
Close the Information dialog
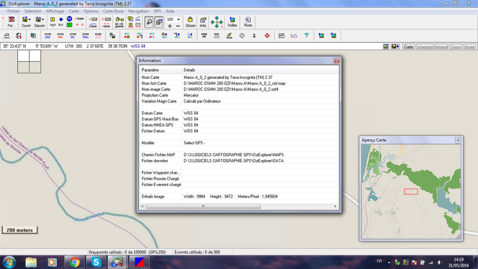point(337,61)
